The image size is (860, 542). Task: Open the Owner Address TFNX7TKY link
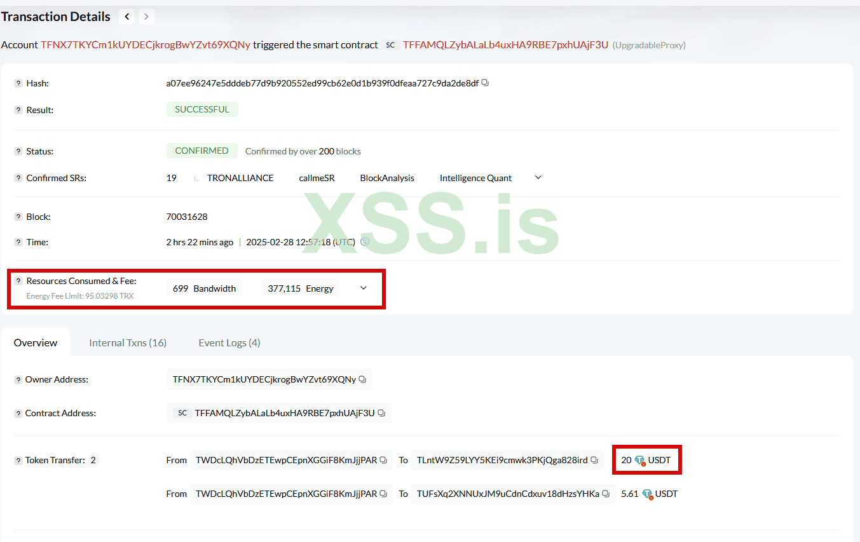coord(264,379)
